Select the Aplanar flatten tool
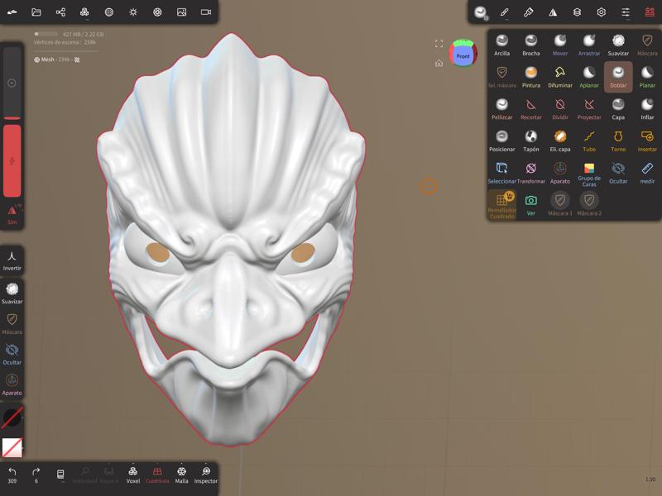Image resolution: width=662 pixels, height=496 pixels. tap(589, 77)
